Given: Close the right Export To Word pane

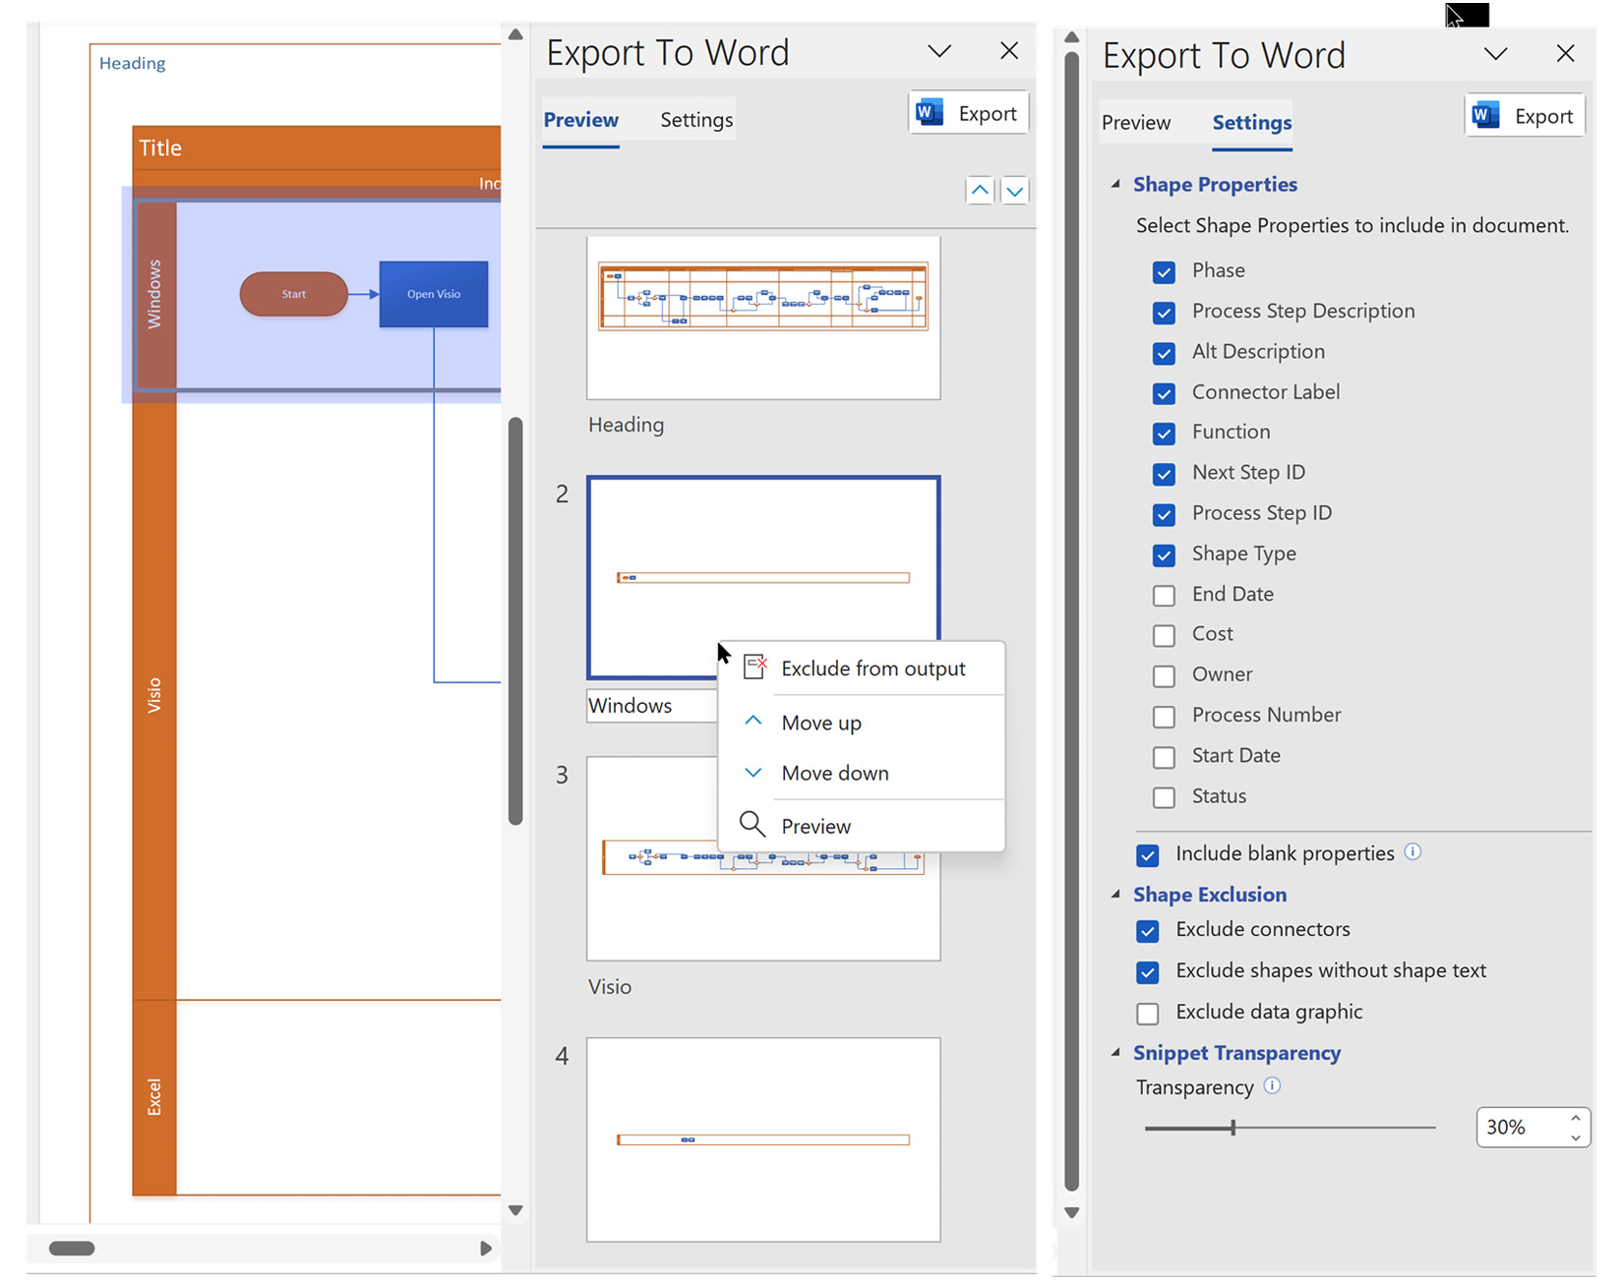Looking at the screenshot, I should tap(1566, 54).
